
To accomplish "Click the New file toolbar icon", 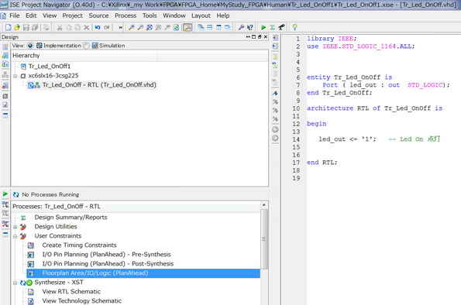I will (9, 27).
